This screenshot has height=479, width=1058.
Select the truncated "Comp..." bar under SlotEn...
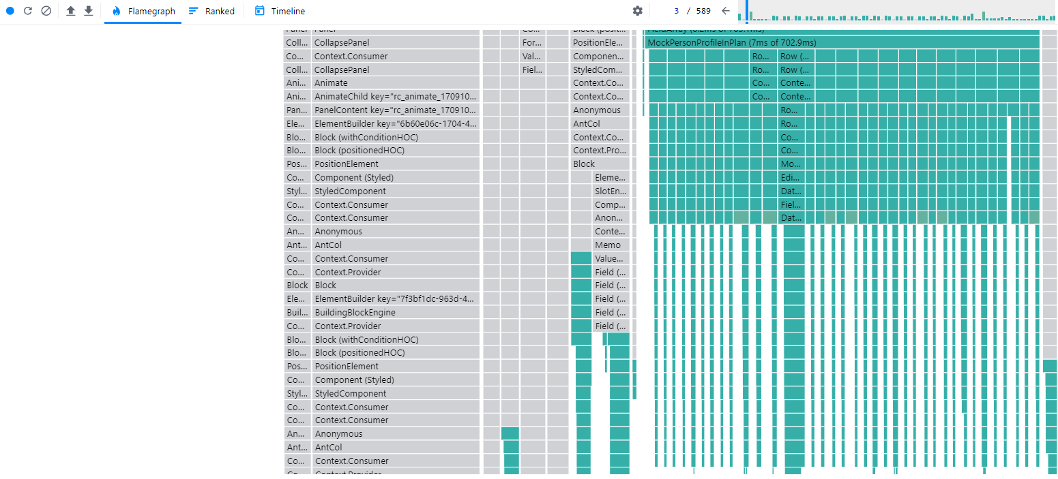point(610,205)
